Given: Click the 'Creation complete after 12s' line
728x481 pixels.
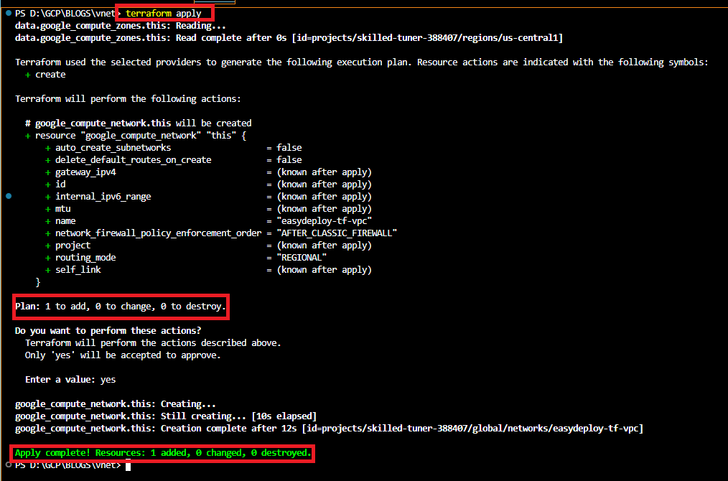Looking at the screenshot, I should (329, 428).
